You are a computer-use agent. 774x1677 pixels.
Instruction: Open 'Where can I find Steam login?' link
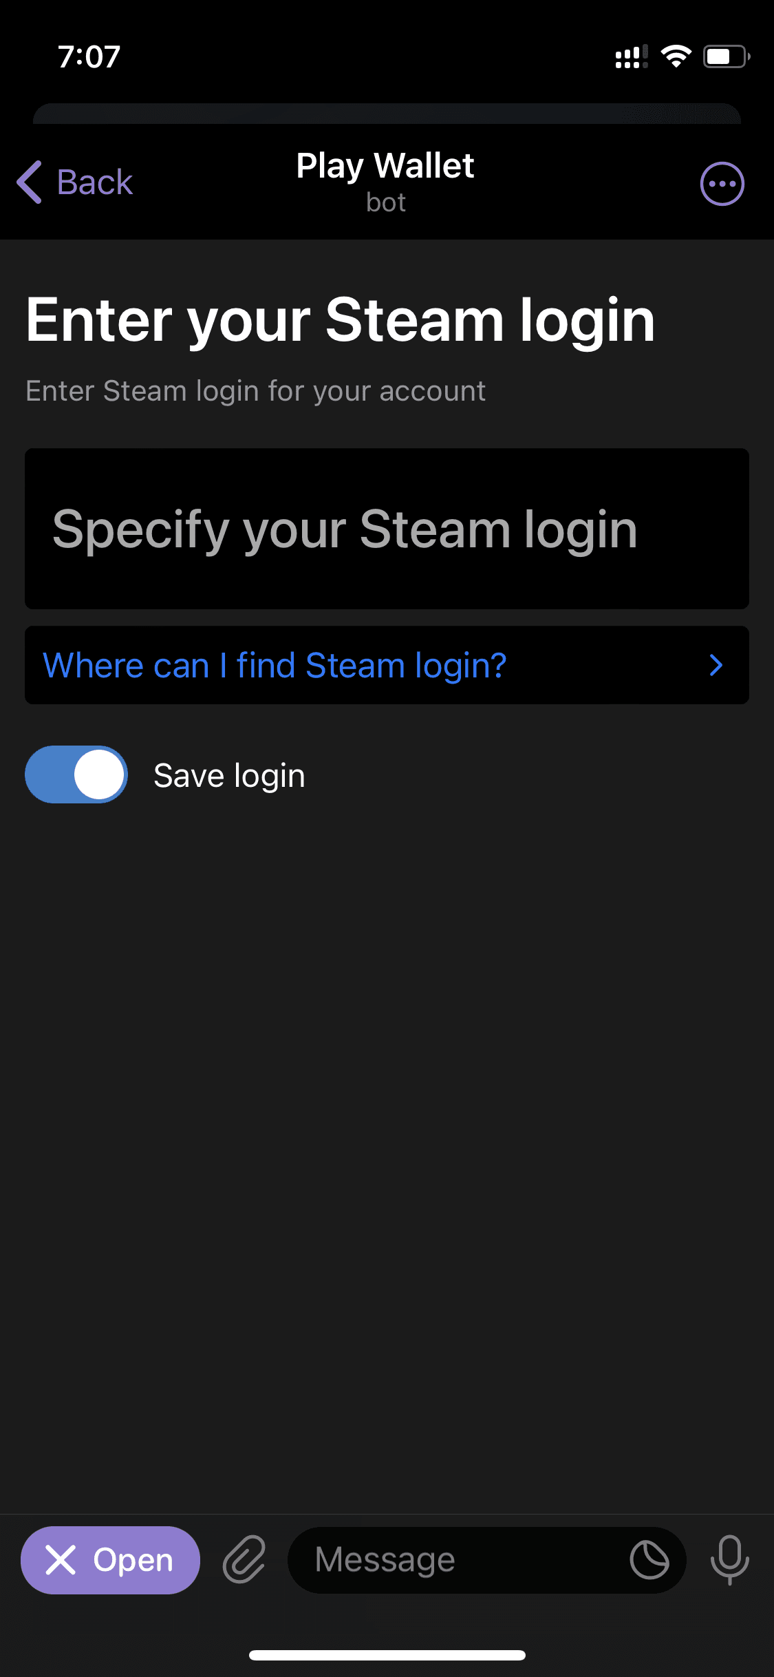(x=387, y=665)
